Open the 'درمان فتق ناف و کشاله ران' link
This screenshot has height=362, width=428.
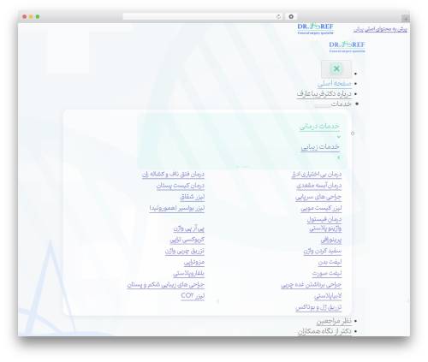pyautogui.click(x=173, y=174)
